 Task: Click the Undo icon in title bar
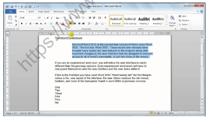click(16, 6)
